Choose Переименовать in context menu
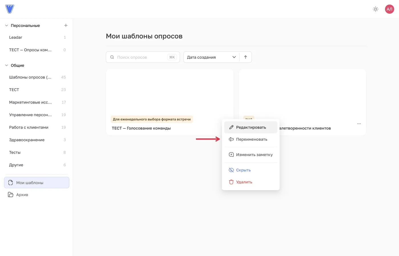 [251, 139]
